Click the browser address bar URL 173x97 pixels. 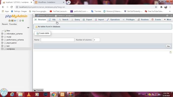click(42, 7)
